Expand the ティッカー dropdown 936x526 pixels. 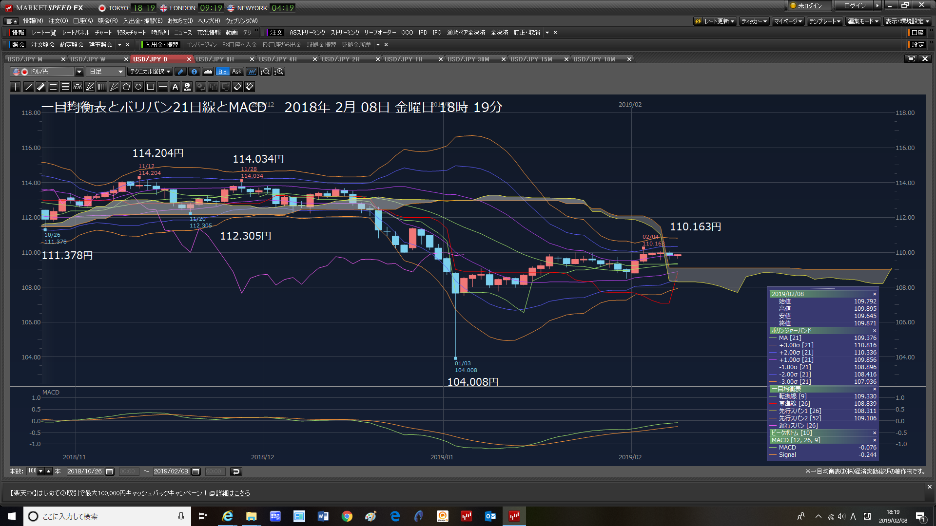[x=754, y=21]
